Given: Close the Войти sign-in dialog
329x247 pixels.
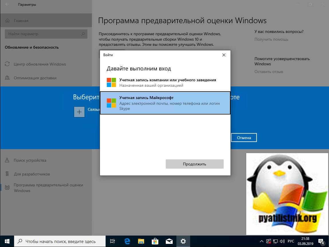Looking at the screenshot, I should coord(224,55).
